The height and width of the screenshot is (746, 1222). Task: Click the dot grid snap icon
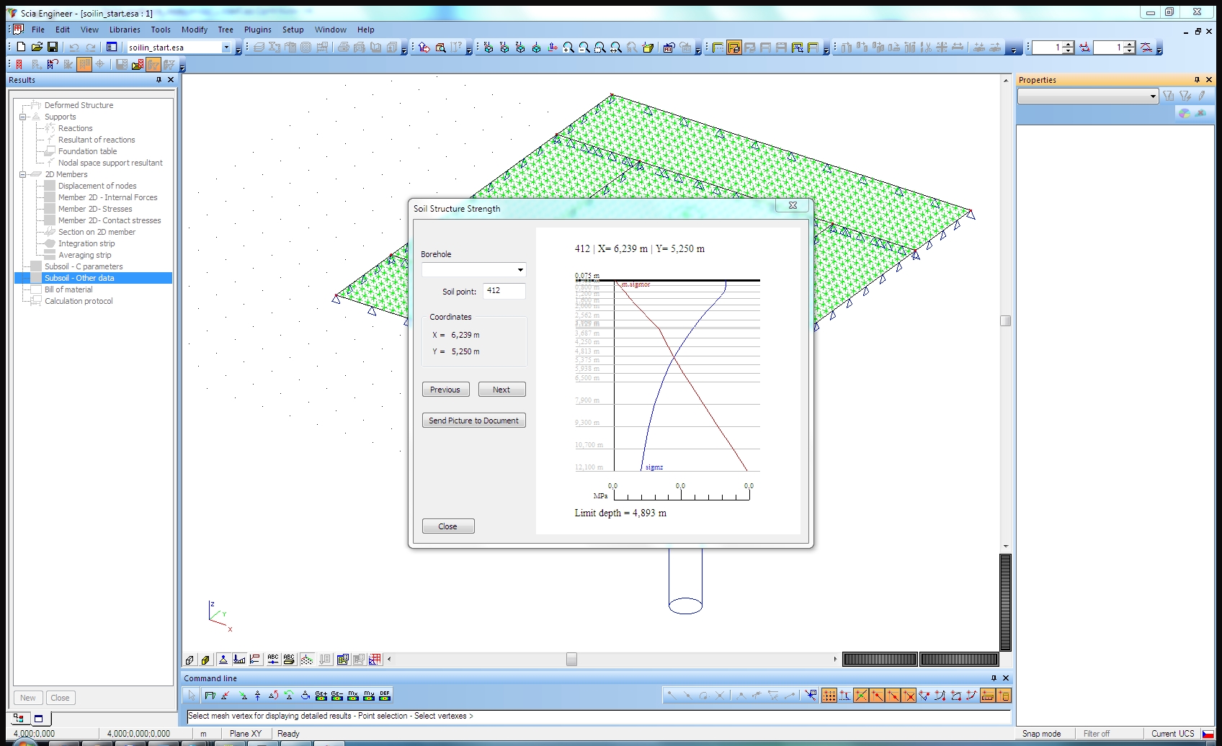tap(829, 696)
